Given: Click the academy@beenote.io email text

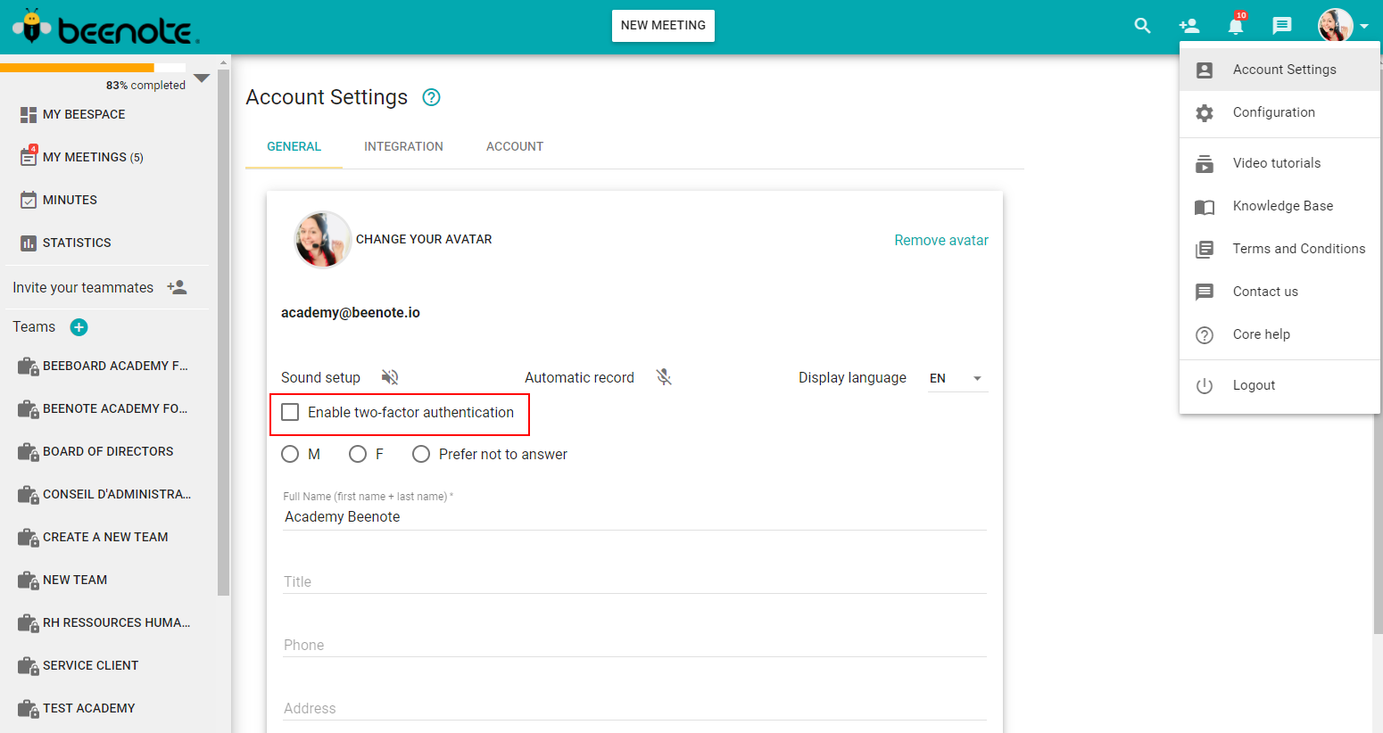Looking at the screenshot, I should pos(351,312).
